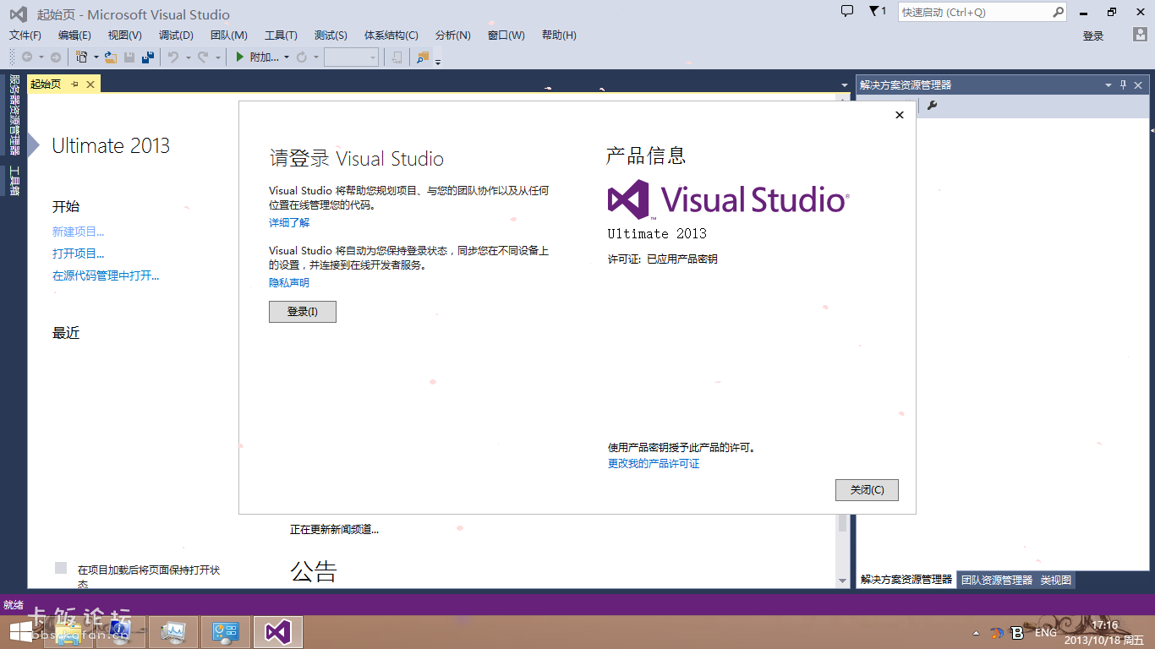Open the performance monitor taskbar icon
1155x649 pixels.
coord(173,632)
